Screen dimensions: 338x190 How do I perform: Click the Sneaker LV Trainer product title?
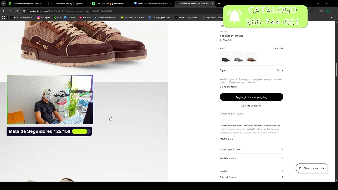click(x=231, y=36)
